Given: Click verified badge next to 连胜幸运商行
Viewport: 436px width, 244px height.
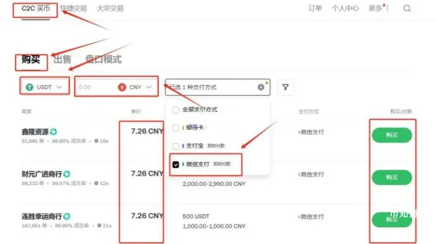Looking at the screenshot, I should pyautogui.click(x=67, y=216).
